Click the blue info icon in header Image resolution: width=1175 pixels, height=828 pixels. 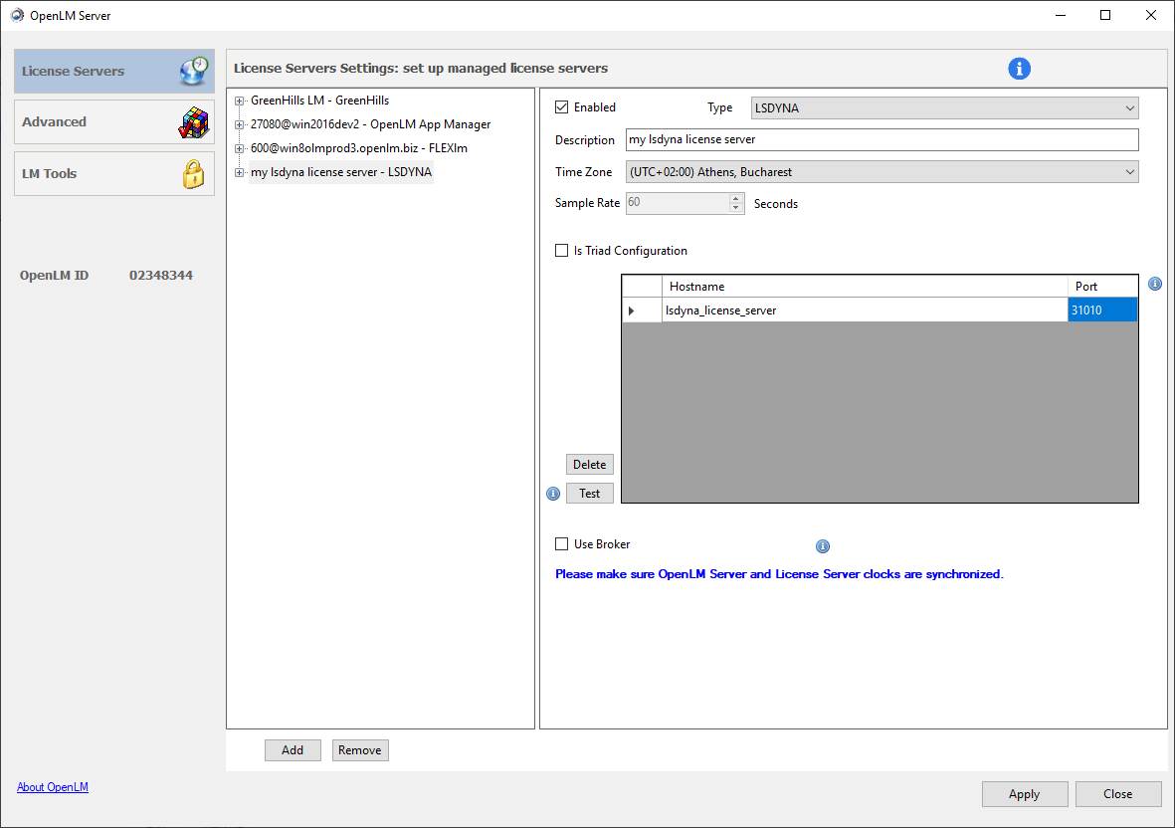[1019, 69]
